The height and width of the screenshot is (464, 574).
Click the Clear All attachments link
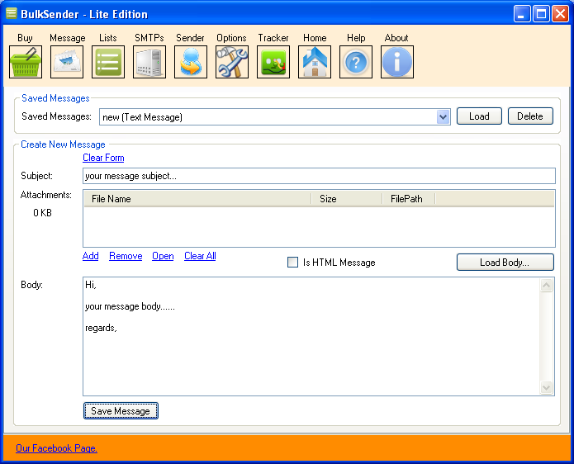(x=200, y=256)
